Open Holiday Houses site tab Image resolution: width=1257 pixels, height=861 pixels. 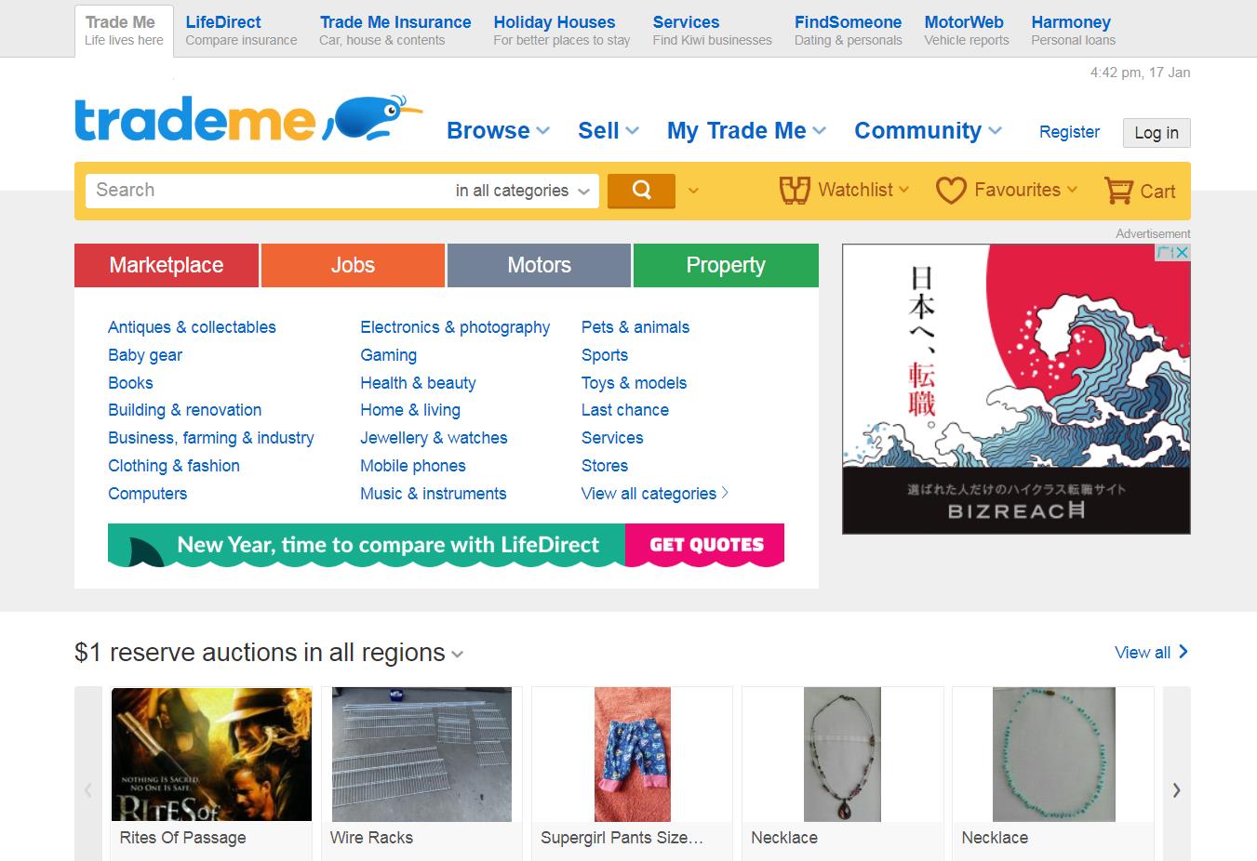561,30
